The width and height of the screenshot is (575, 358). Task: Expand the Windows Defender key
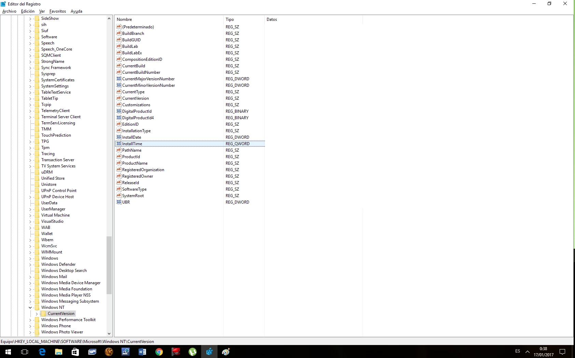tap(30, 264)
